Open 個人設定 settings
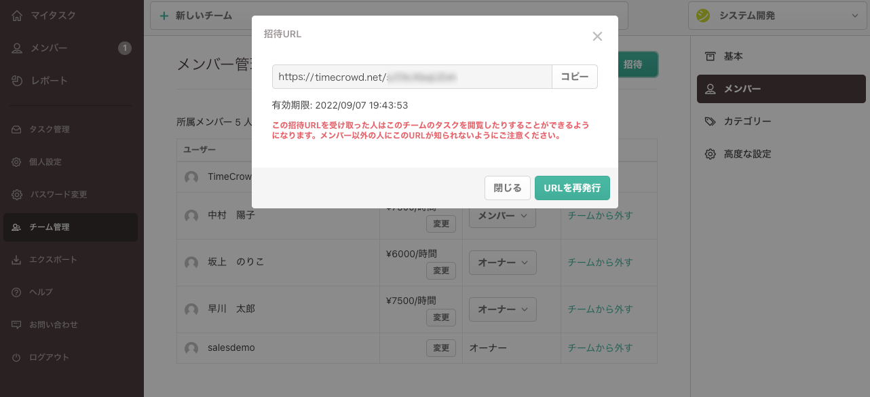Image resolution: width=870 pixels, height=397 pixels. [x=49, y=162]
